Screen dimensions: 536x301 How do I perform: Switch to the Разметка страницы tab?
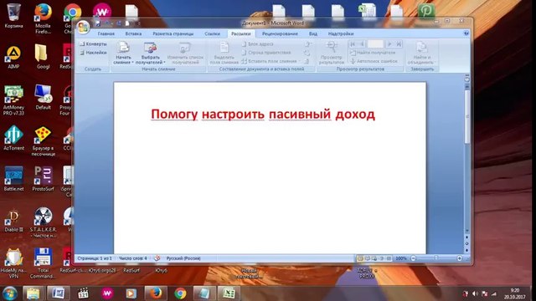[x=173, y=33]
